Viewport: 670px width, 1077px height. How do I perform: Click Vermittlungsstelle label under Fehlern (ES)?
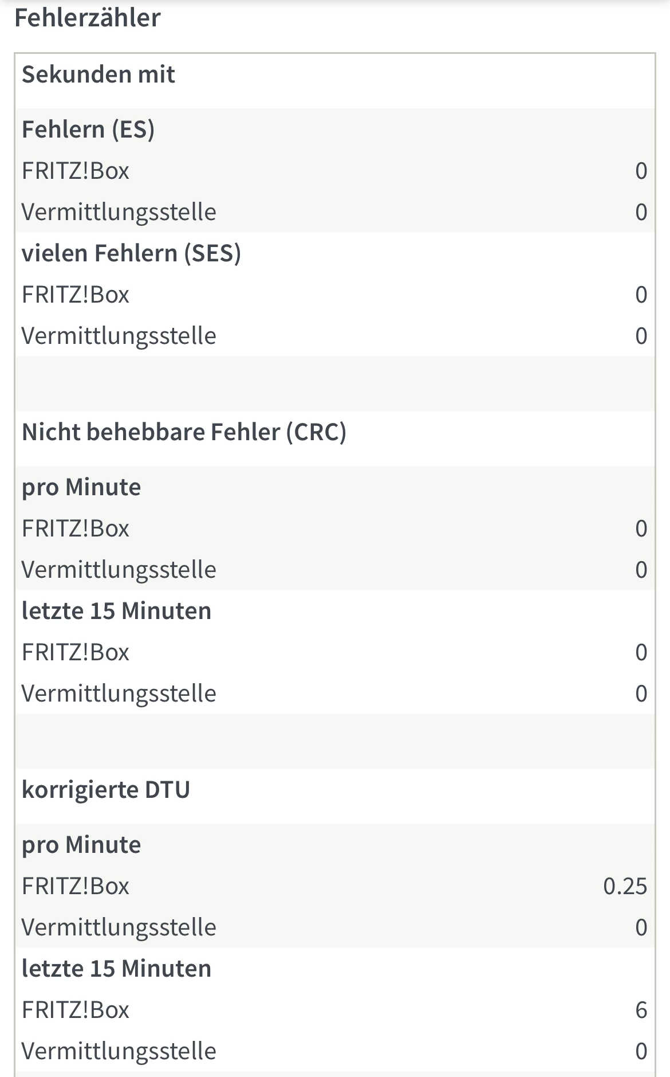119,212
